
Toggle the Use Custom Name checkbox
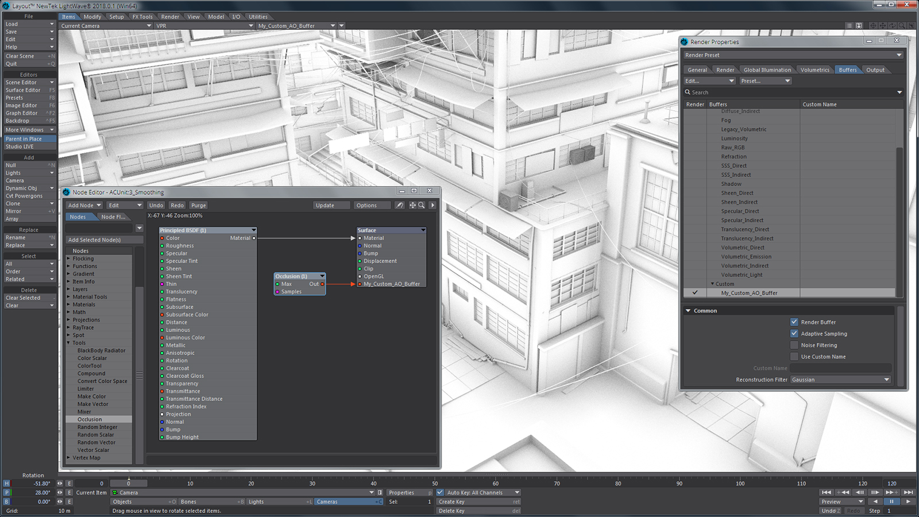click(x=794, y=357)
